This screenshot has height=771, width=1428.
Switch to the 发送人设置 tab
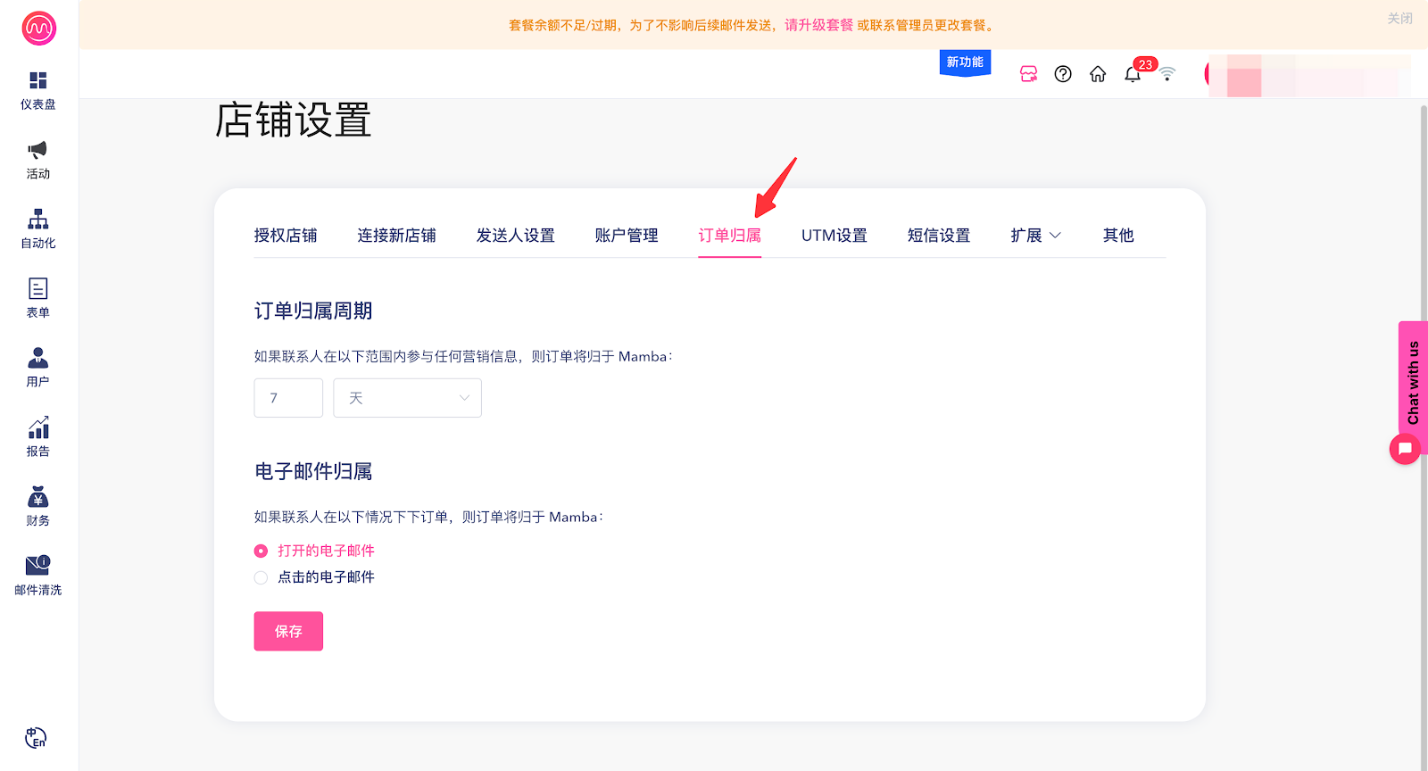click(x=515, y=236)
